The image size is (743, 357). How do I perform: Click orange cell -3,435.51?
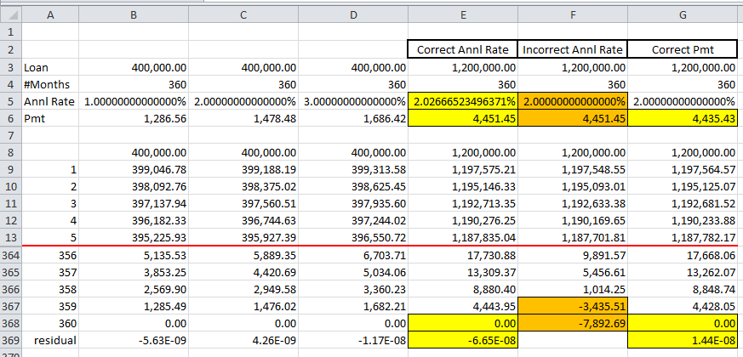[573, 306]
